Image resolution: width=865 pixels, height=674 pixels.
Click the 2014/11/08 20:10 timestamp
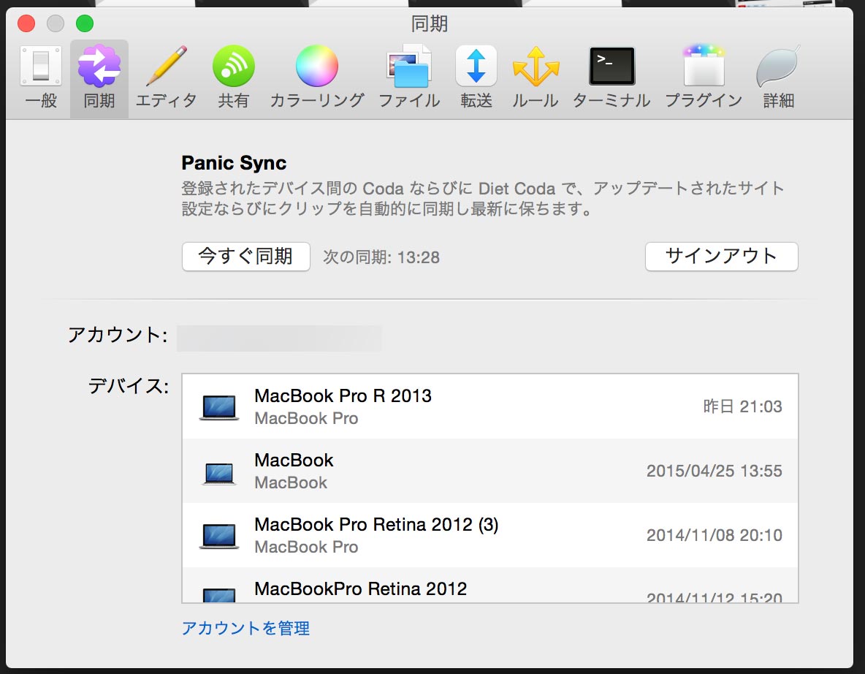[715, 535]
